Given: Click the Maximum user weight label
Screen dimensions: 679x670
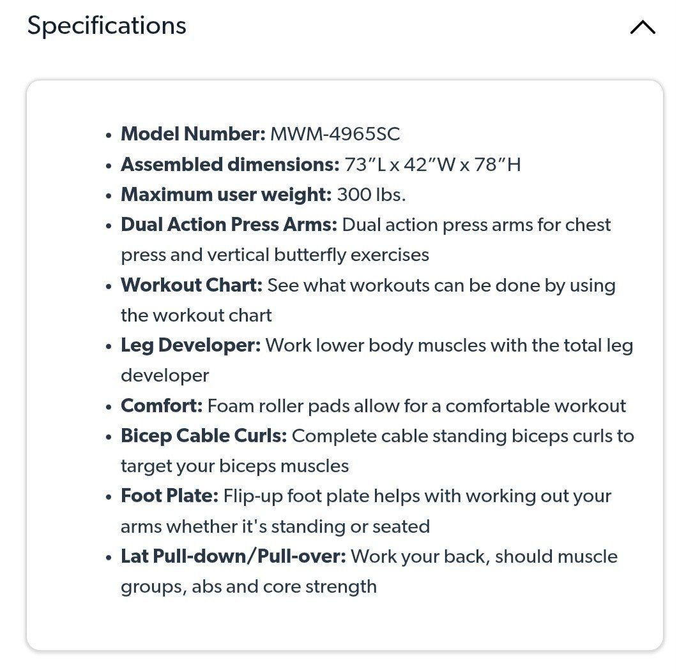Looking at the screenshot, I should click(x=226, y=195).
